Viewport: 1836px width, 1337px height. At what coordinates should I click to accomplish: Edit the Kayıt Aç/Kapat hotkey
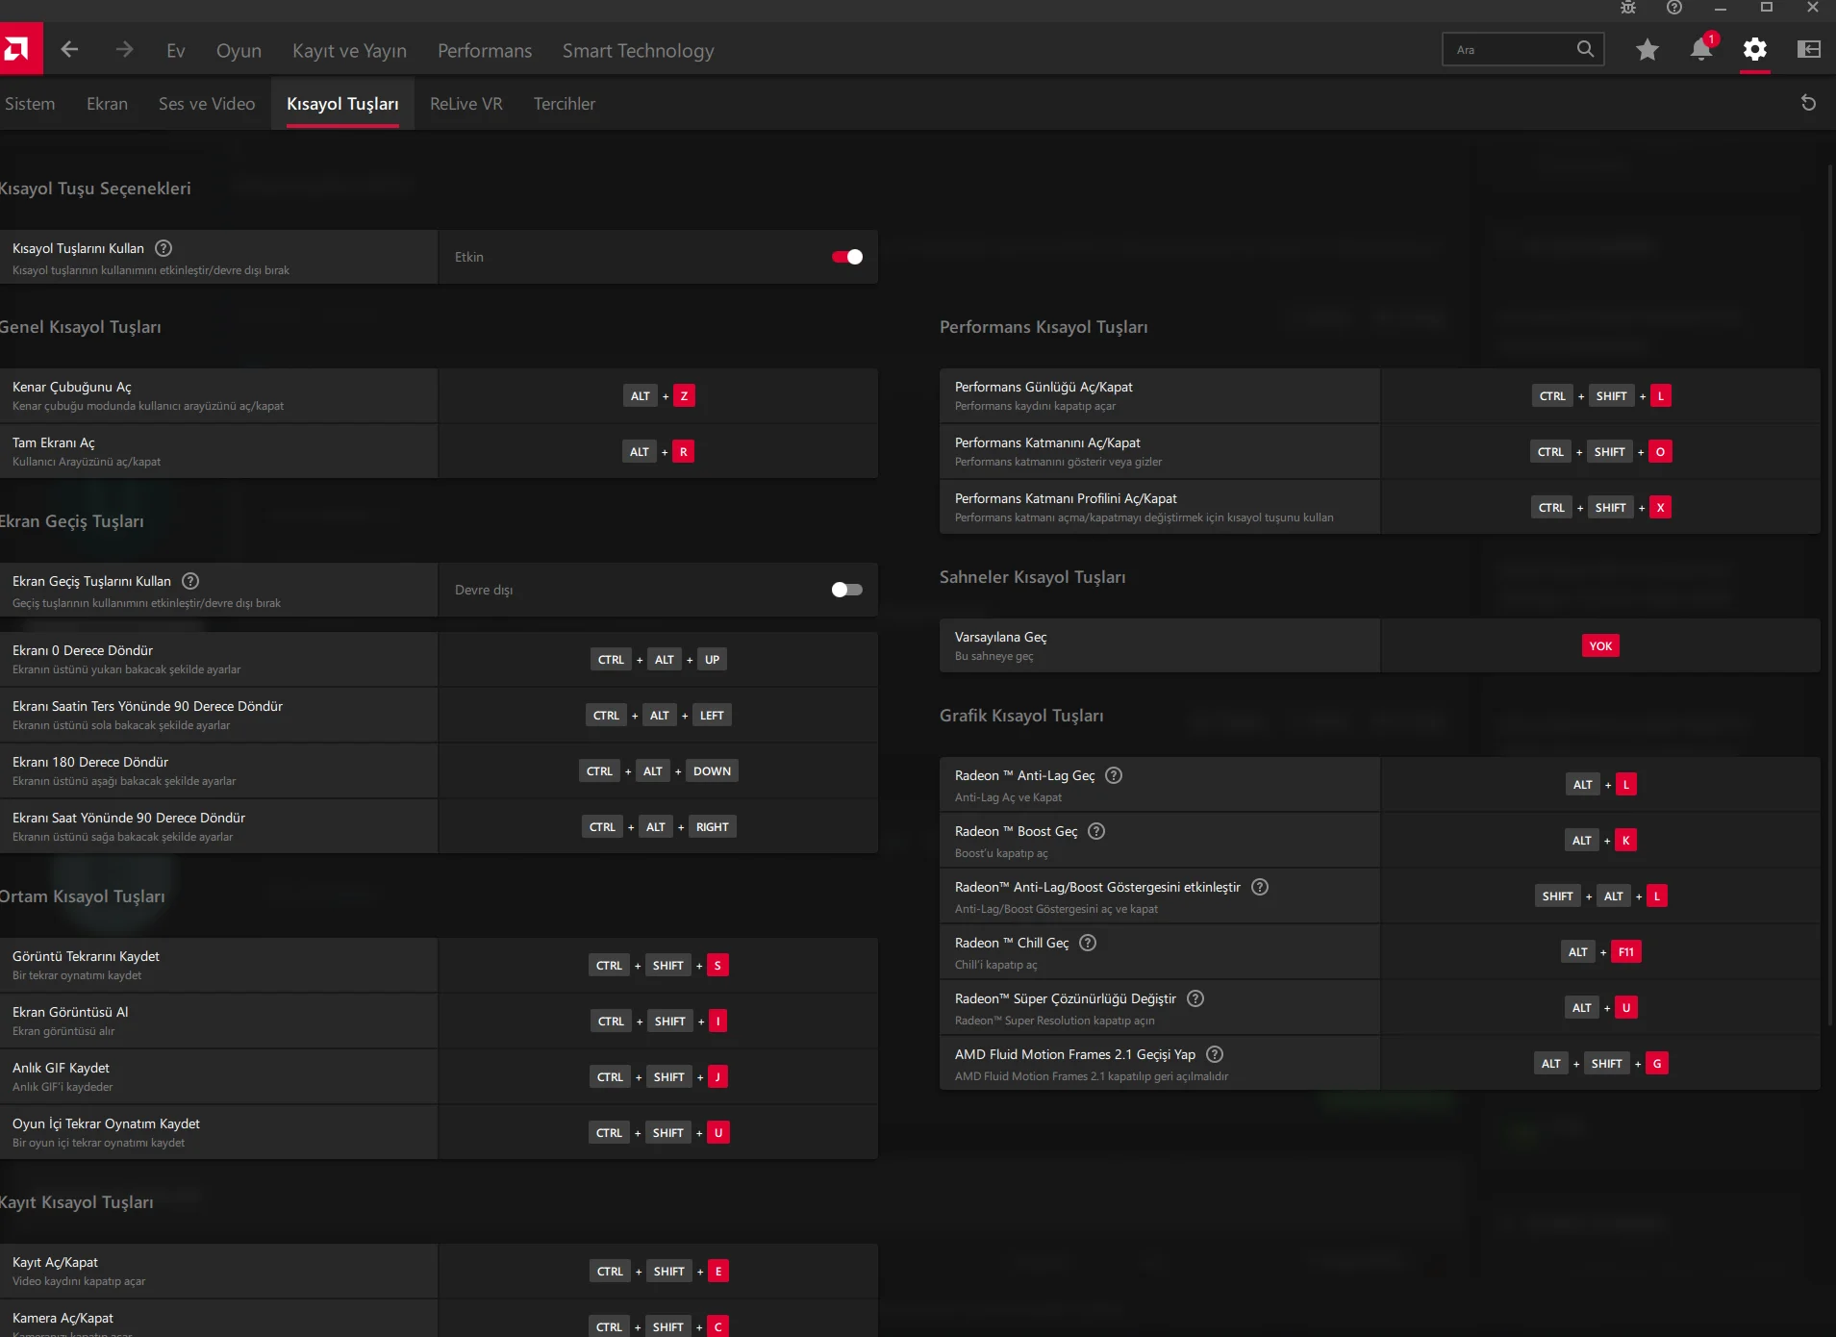[659, 1272]
